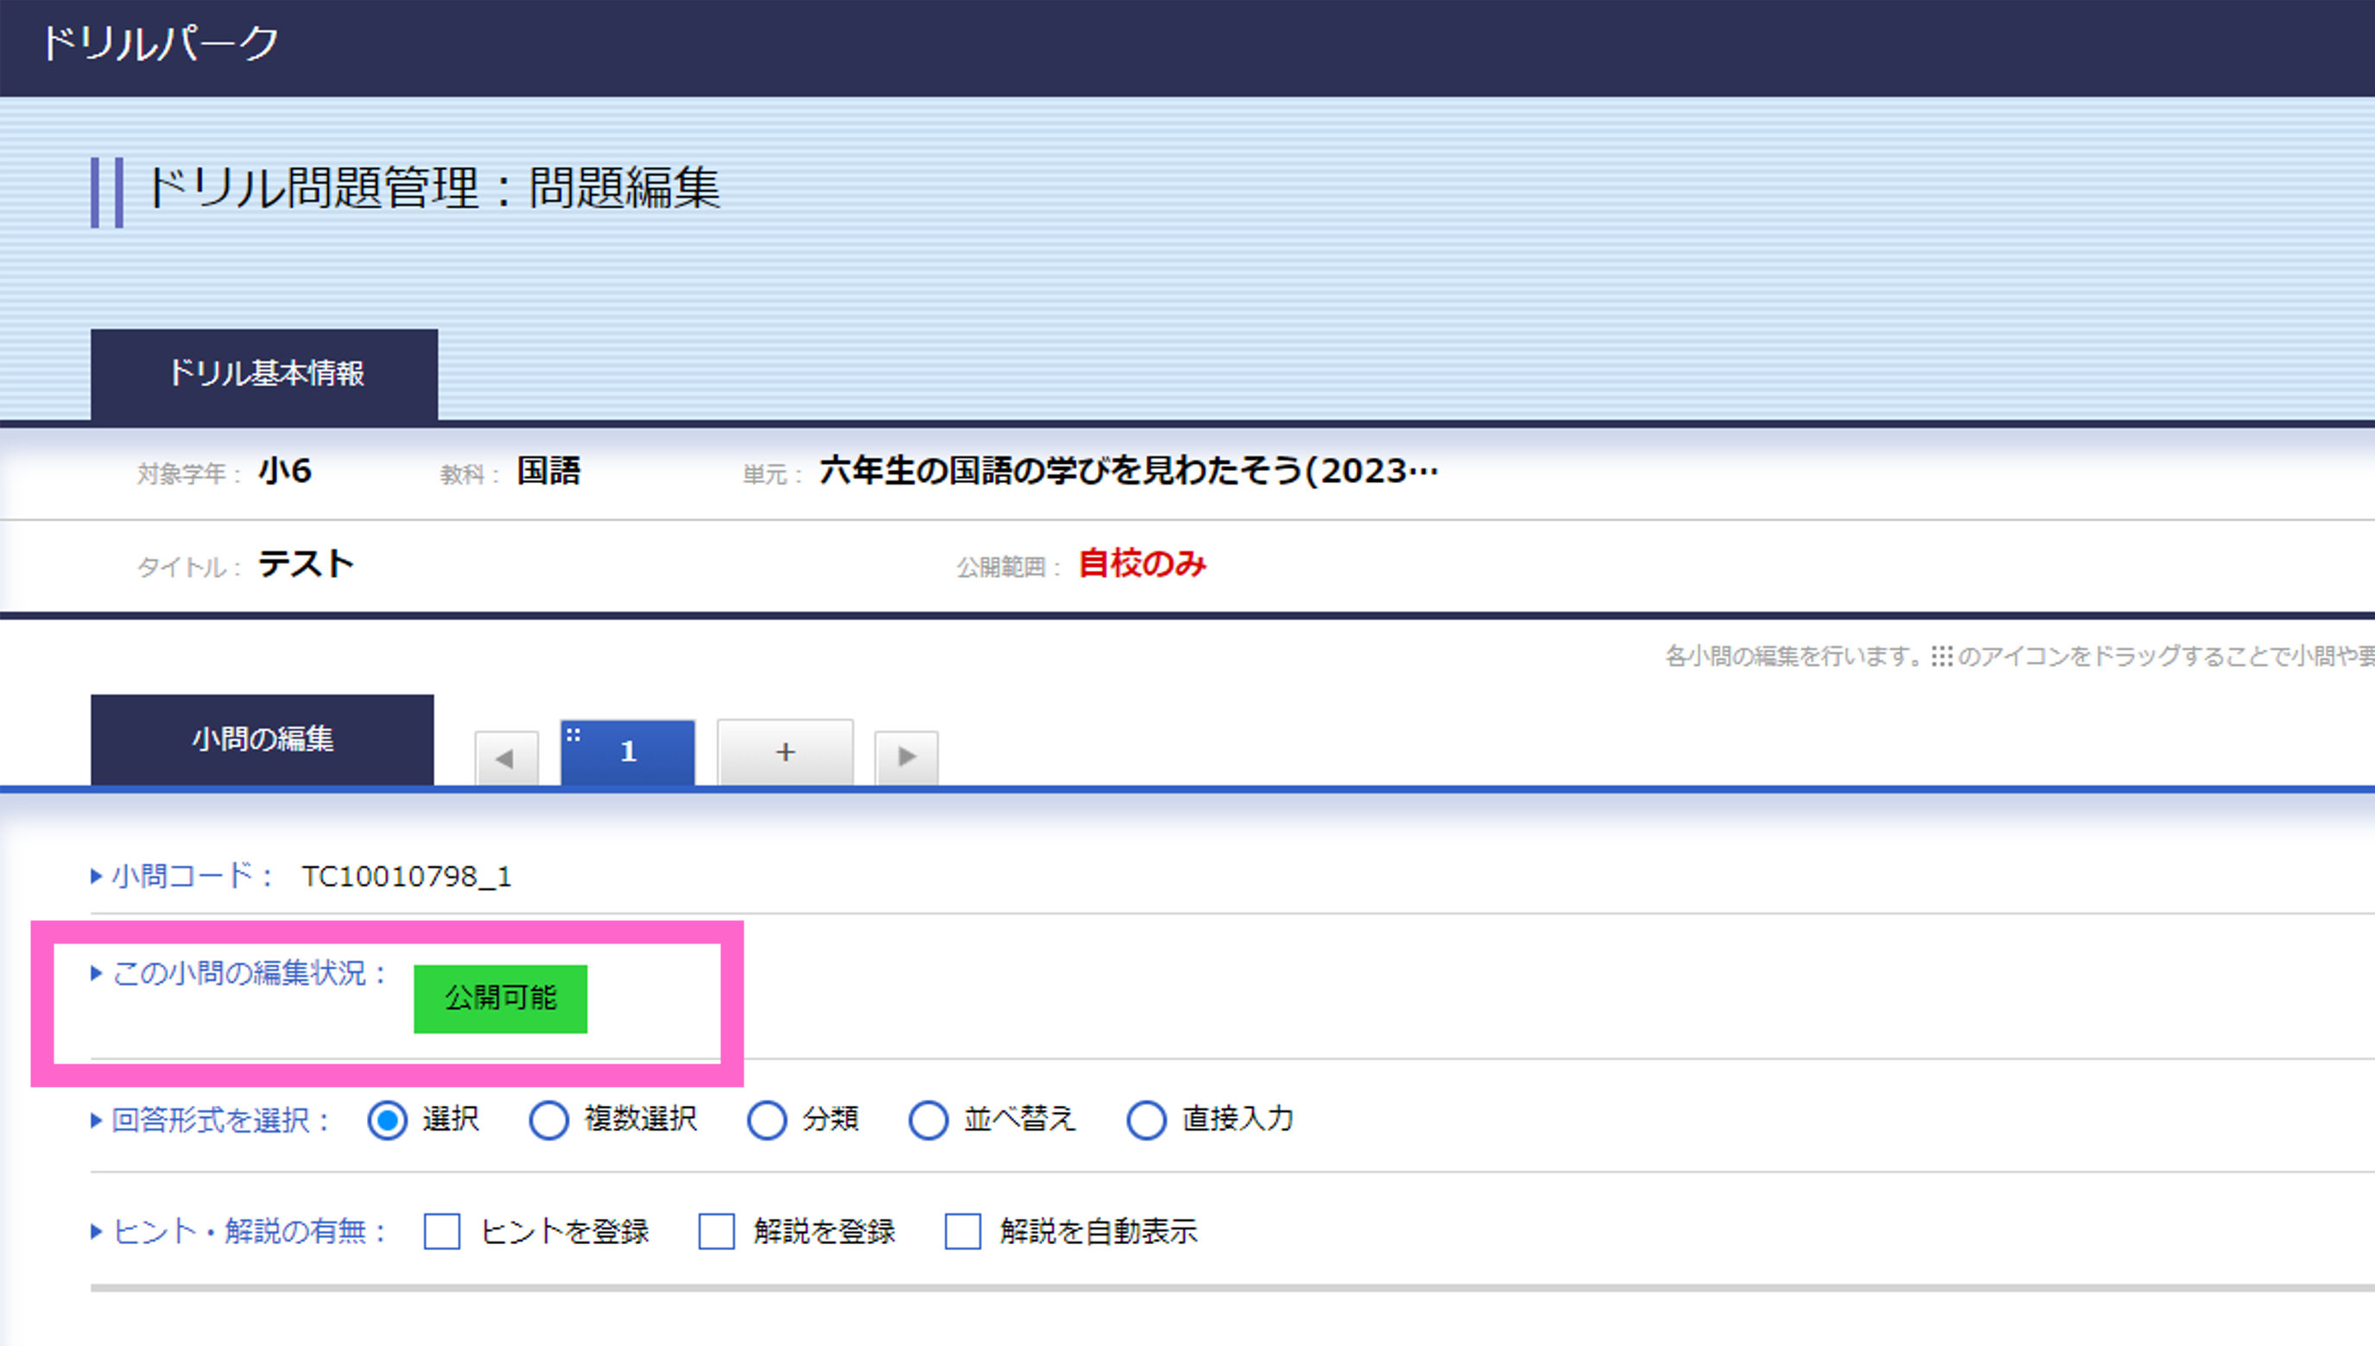Select the 選択 answer format radio
Viewport: 2375px width, 1346px height.
[x=387, y=1121]
